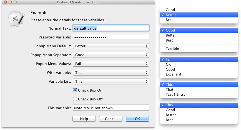
Task: Confirm with the OK button
Action: point(137,119)
